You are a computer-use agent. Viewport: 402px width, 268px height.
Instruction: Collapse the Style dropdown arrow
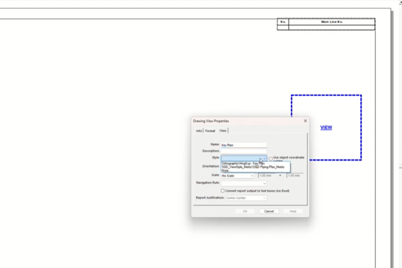[x=264, y=158]
